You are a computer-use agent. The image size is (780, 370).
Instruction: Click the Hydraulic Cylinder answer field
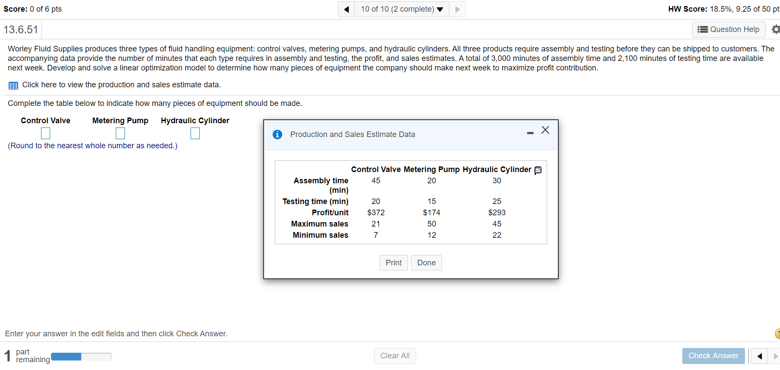pyautogui.click(x=195, y=133)
